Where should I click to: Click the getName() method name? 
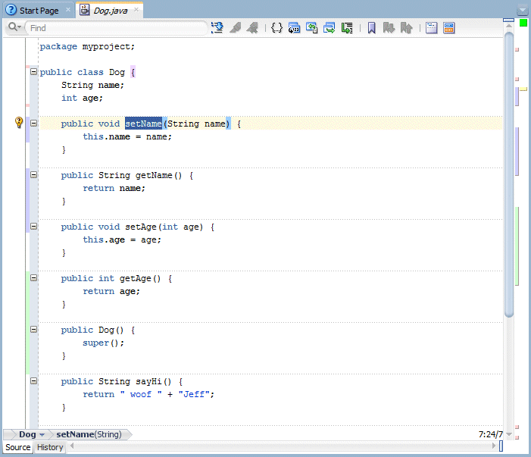[159, 175]
